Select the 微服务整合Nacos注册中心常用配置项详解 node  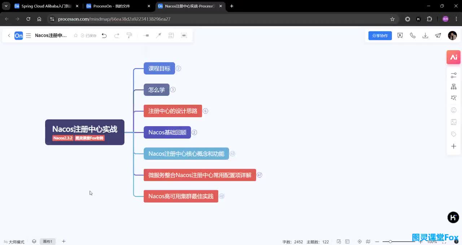coord(200,175)
